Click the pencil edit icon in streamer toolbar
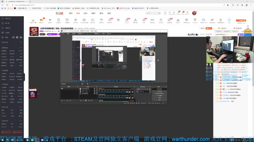254x142 pixels. (x=161, y=20)
